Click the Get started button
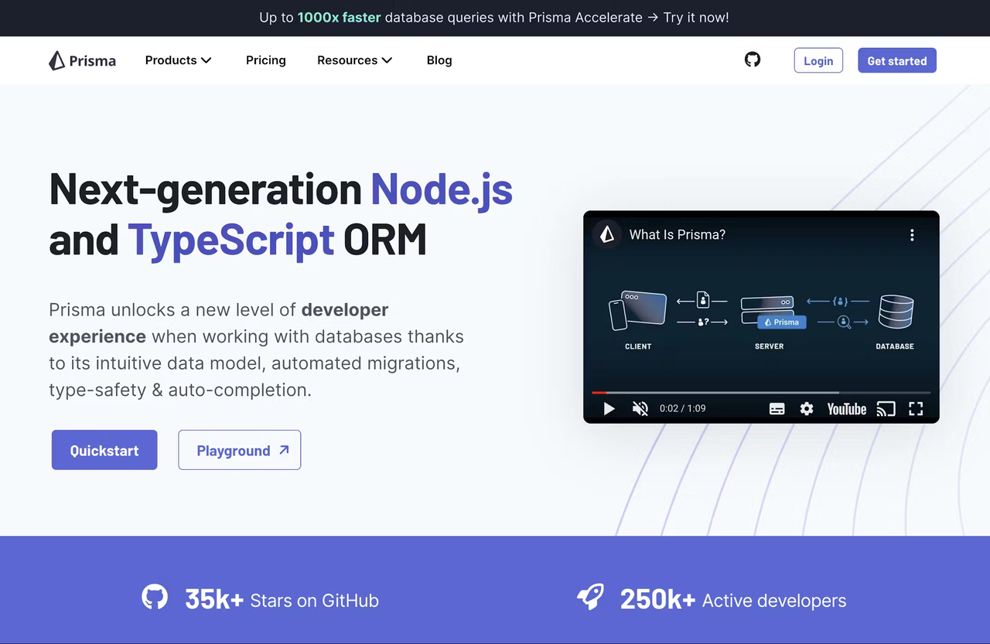Image resolution: width=990 pixels, height=644 pixels. (x=897, y=60)
